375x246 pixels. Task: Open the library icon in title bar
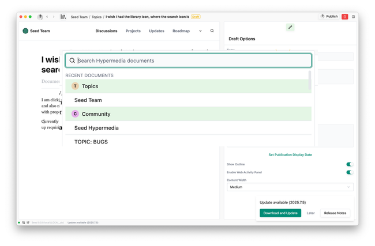point(63,17)
